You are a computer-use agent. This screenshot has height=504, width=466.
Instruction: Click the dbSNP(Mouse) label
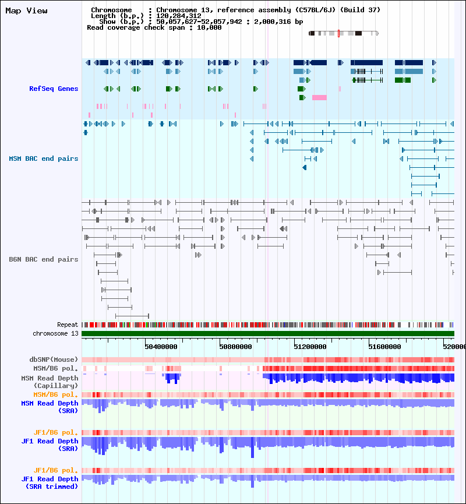(54, 360)
